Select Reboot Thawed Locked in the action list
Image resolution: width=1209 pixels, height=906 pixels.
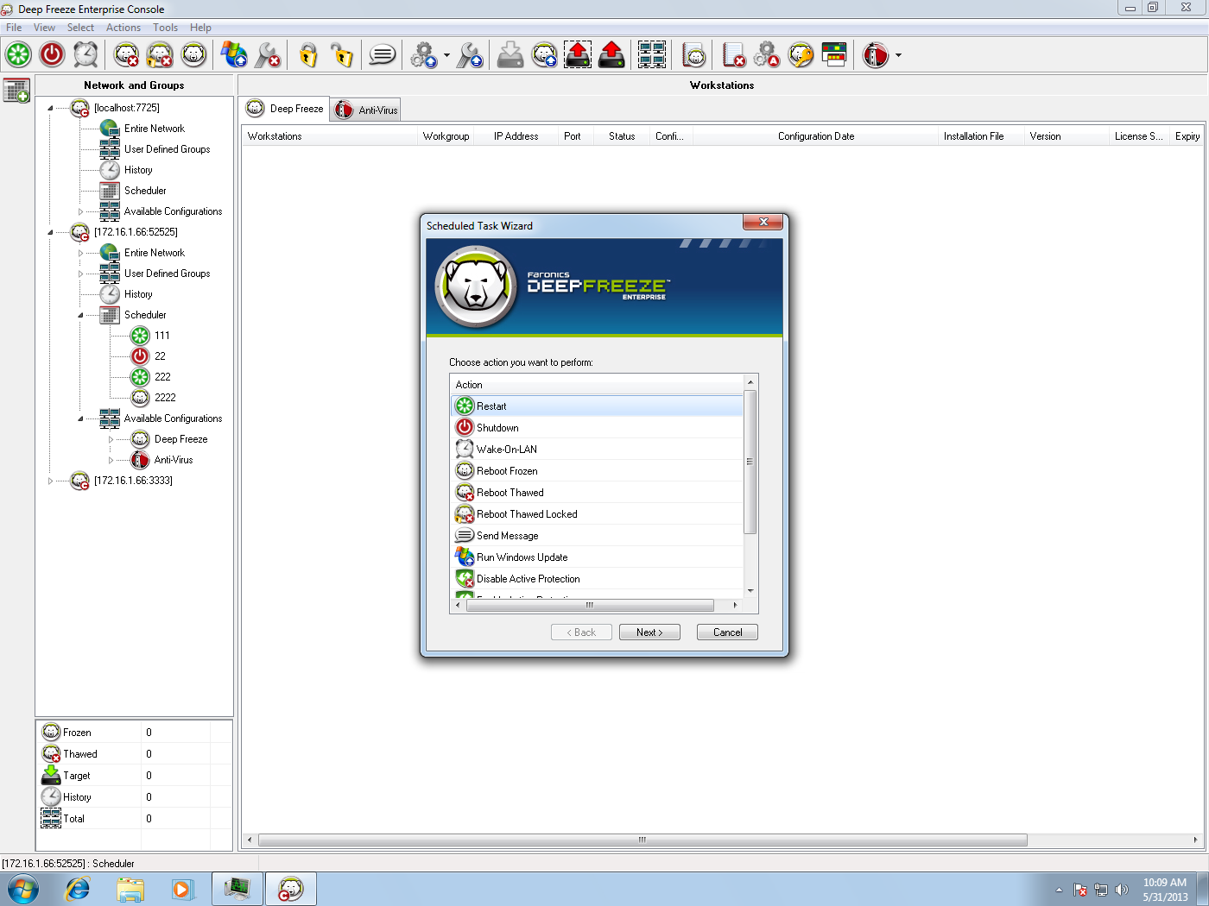(527, 514)
